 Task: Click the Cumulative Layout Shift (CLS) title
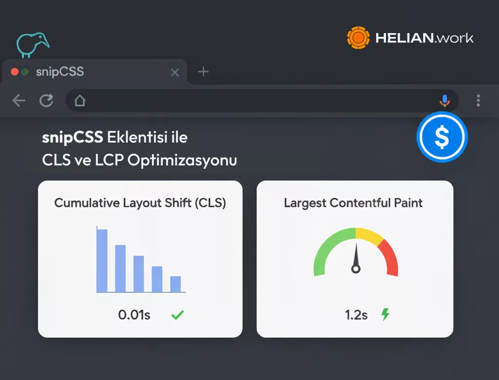[x=140, y=203]
